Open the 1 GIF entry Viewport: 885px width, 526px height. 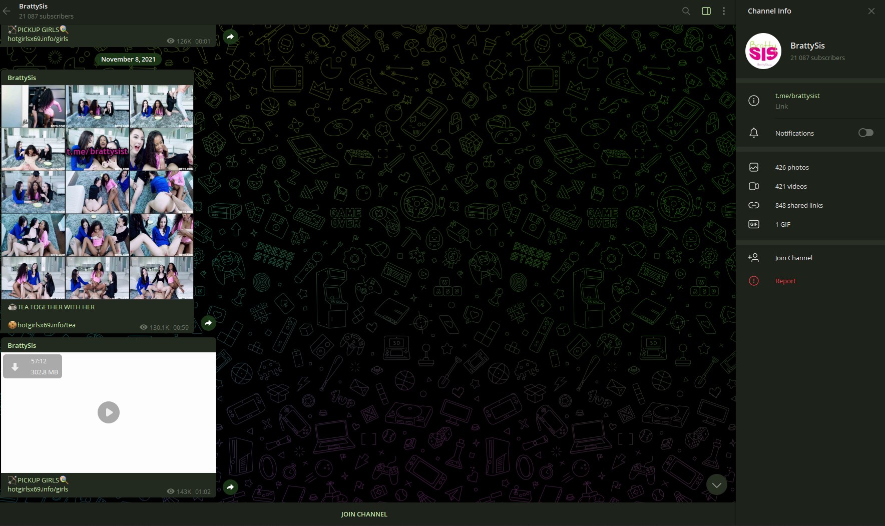tap(782, 224)
